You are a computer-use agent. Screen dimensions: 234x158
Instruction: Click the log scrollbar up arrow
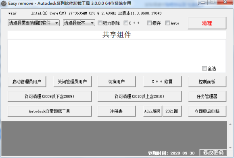pos(230,124)
